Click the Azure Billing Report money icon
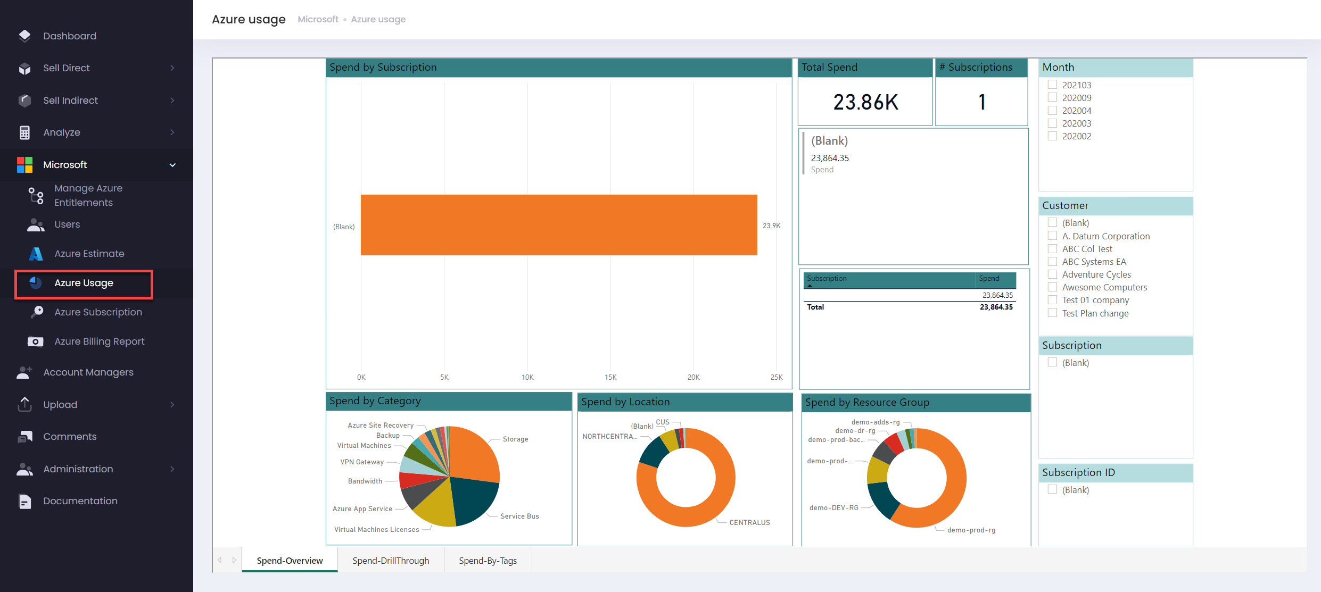The image size is (1321, 592). [36, 341]
